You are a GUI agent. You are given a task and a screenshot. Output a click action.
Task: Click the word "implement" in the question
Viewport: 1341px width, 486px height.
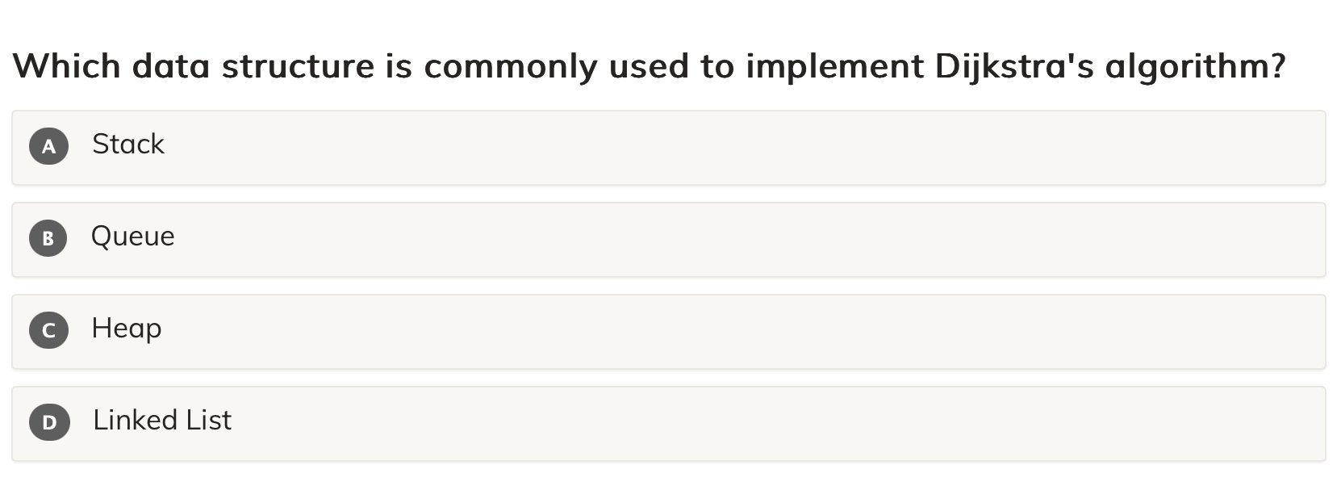(834, 66)
